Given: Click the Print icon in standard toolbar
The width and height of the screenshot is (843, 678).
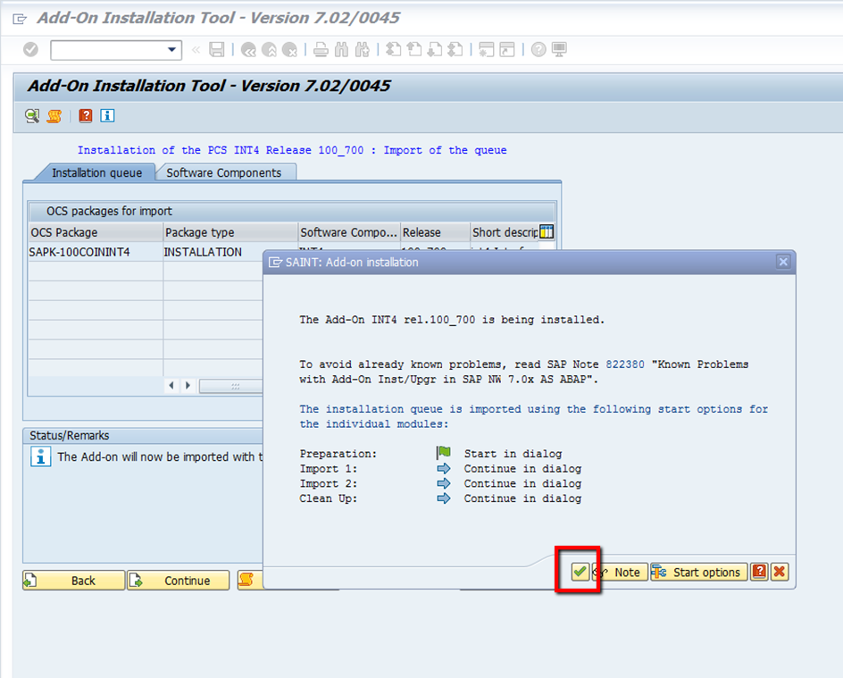Looking at the screenshot, I should coord(321,50).
